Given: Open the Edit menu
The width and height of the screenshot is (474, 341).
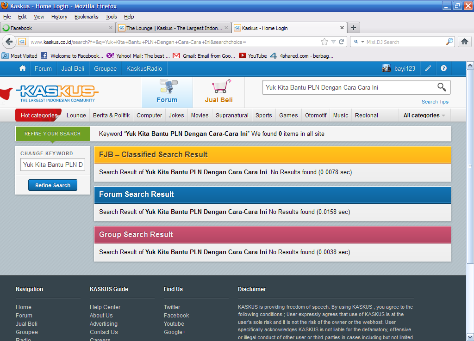Looking at the screenshot, I should 22,17.
